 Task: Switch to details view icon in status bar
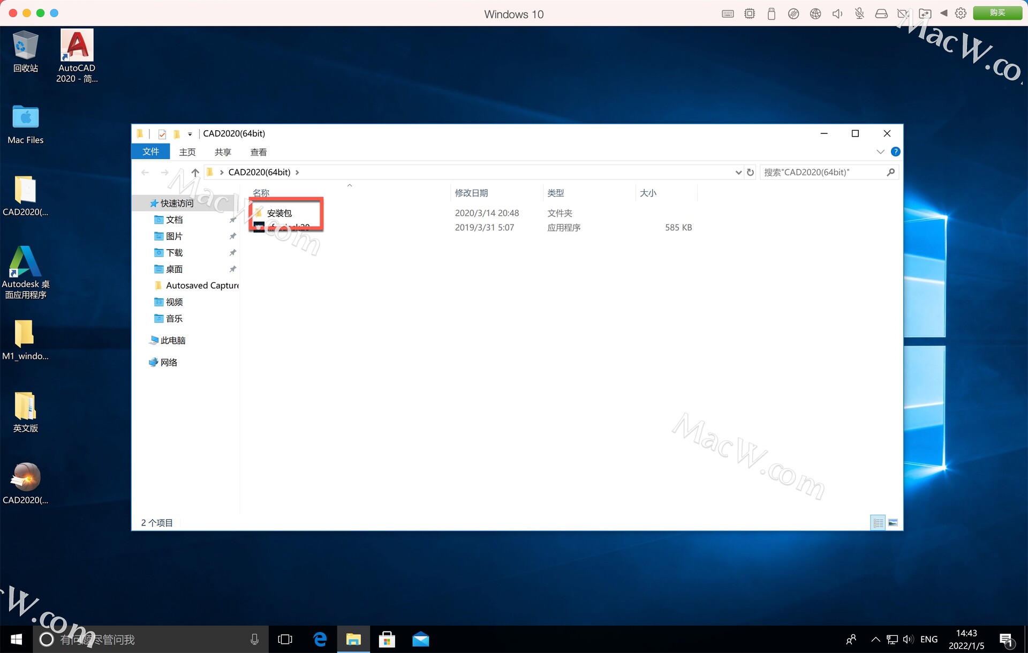point(878,522)
